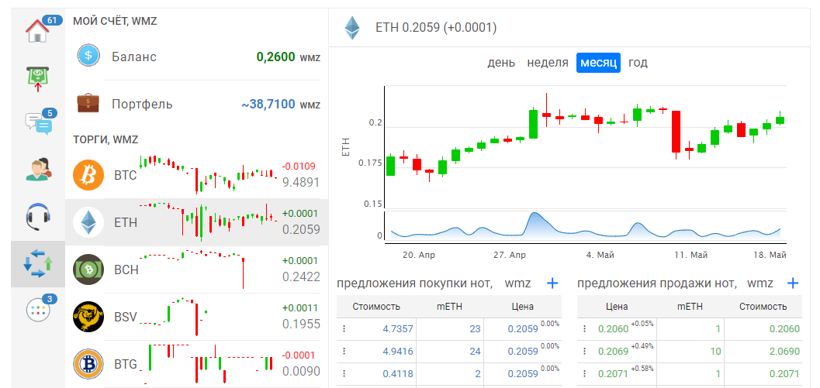820x388 pixels.
Task: Click sell offer price 0.2069
Action: [x=614, y=351]
